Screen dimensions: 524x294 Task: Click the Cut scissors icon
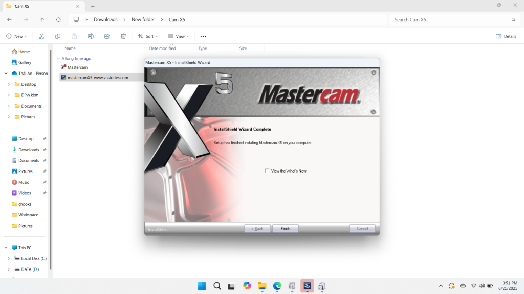tap(41, 36)
